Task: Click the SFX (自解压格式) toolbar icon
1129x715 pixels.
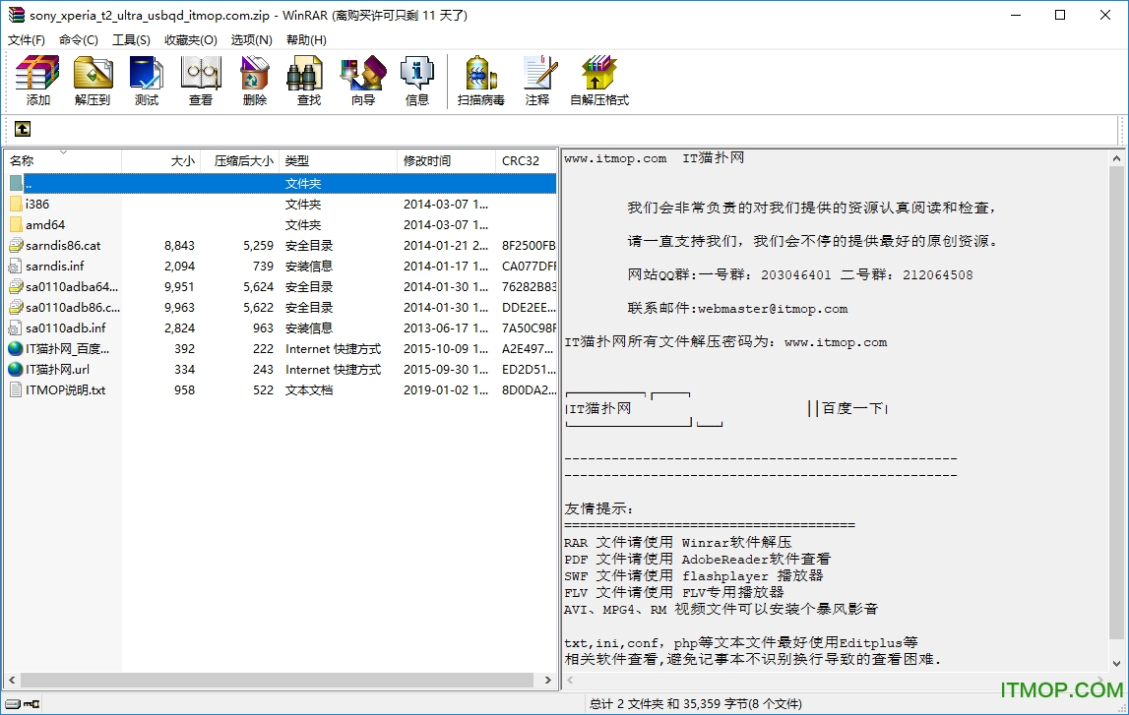Action: click(599, 80)
